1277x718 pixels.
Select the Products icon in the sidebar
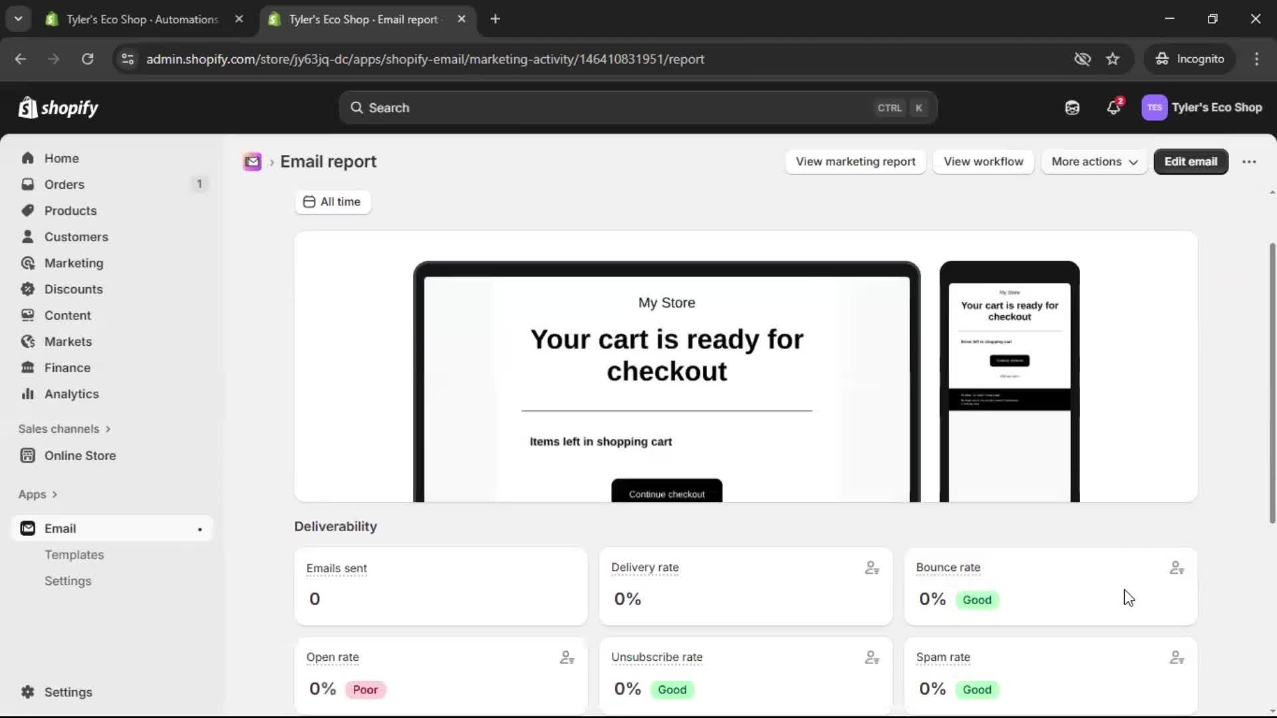point(27,210)
